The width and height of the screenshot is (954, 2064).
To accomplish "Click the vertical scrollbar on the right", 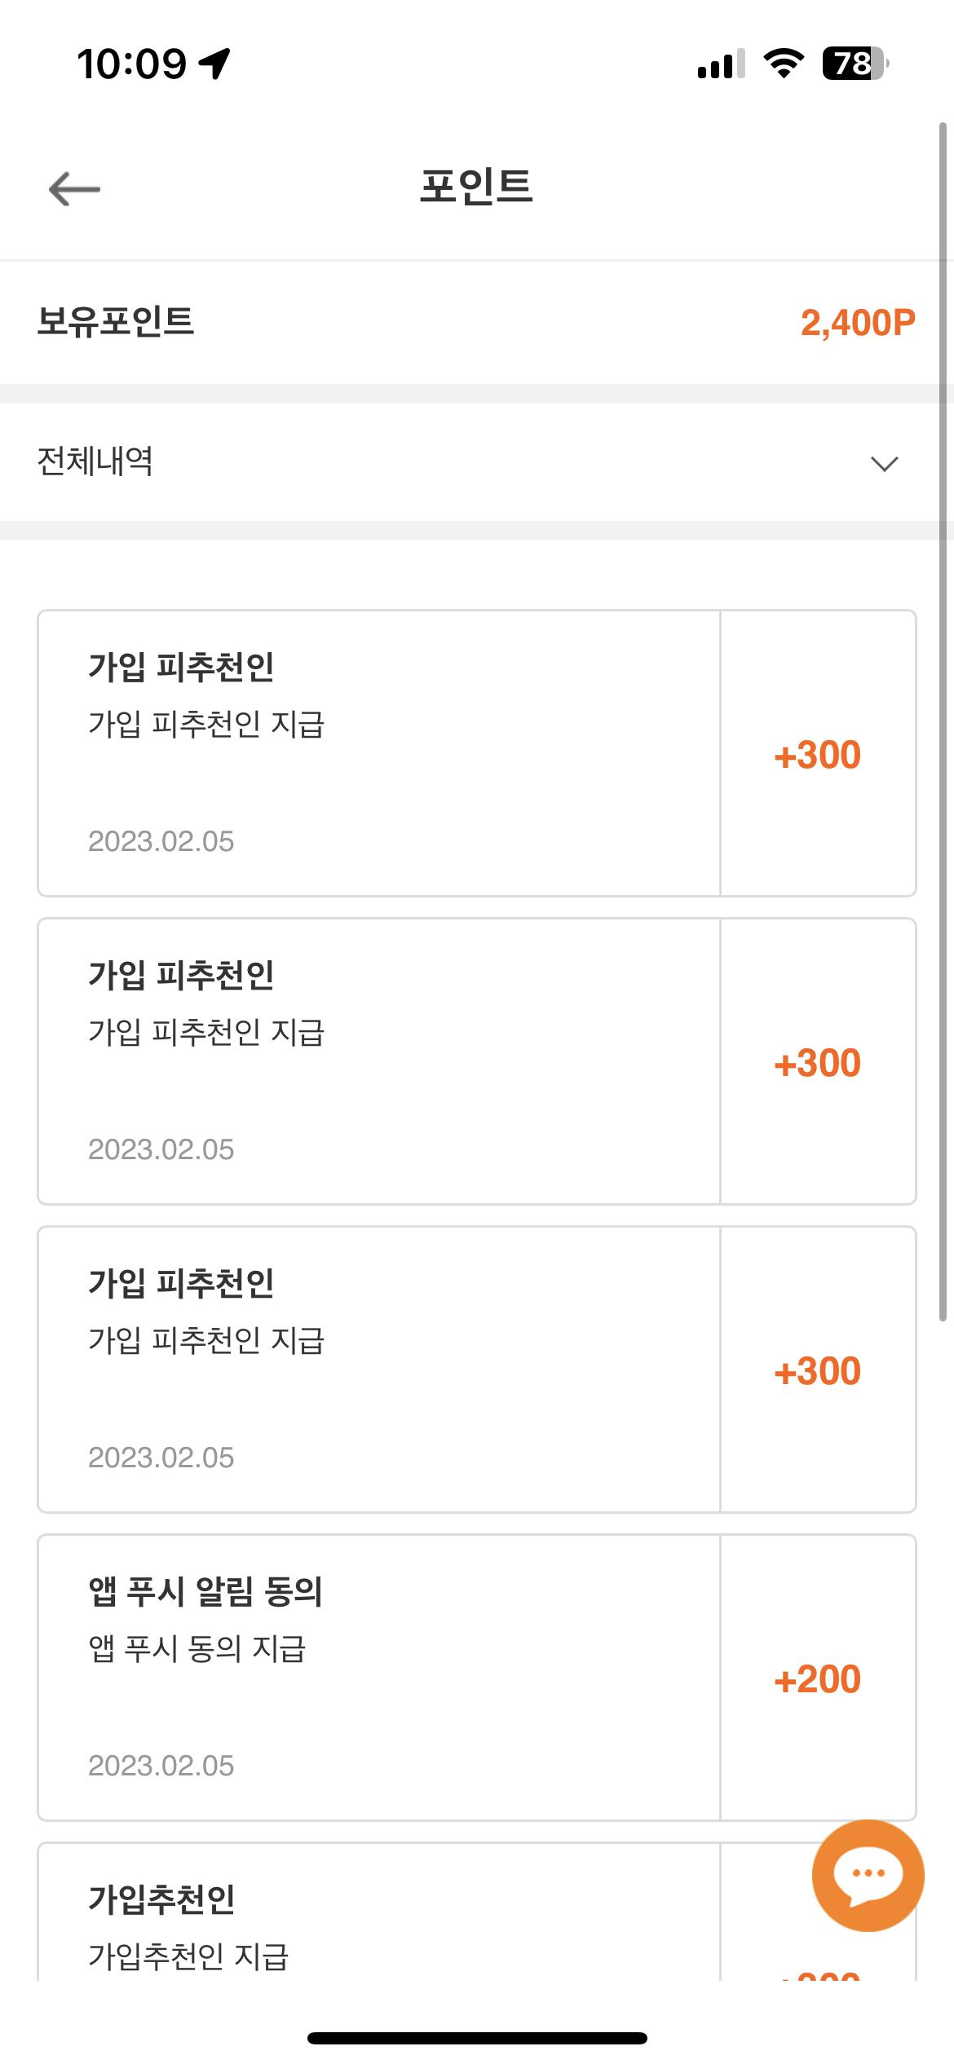I will pos(943,721).
